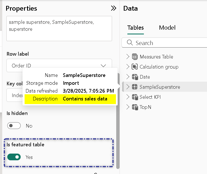Expand the Date table node
The width and height of the screenshot is (207, 174).
128,77
